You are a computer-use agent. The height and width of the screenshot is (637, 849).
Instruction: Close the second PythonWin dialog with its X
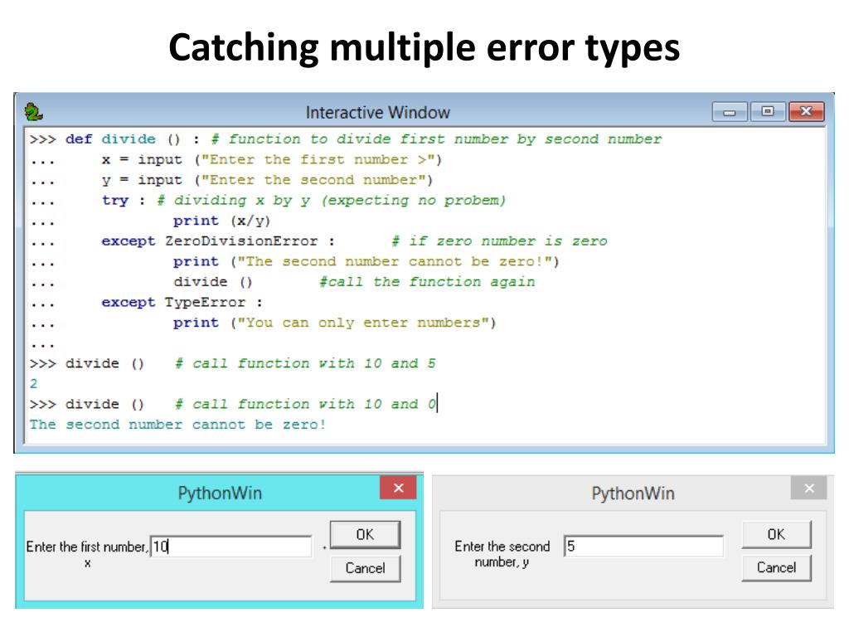click(809, 488)
